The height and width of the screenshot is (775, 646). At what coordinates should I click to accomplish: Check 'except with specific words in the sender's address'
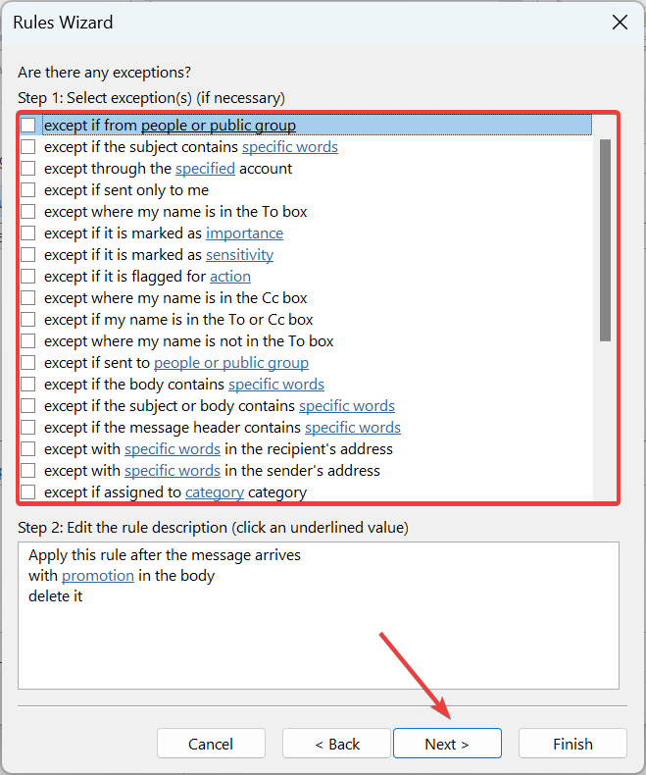[x=28, y=471]
